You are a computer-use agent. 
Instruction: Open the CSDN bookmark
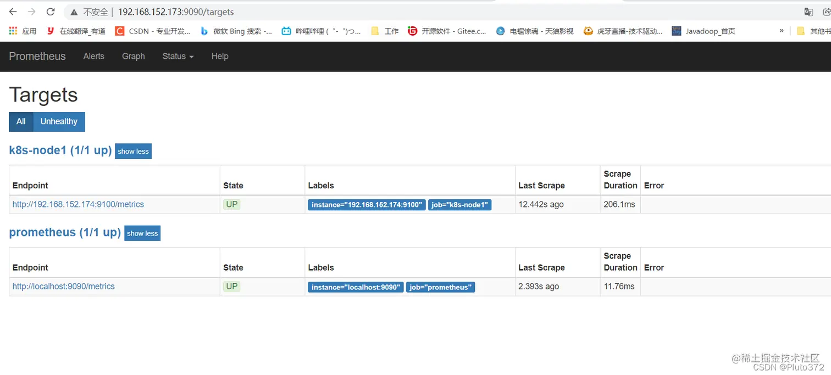click(x=153, y=31)
